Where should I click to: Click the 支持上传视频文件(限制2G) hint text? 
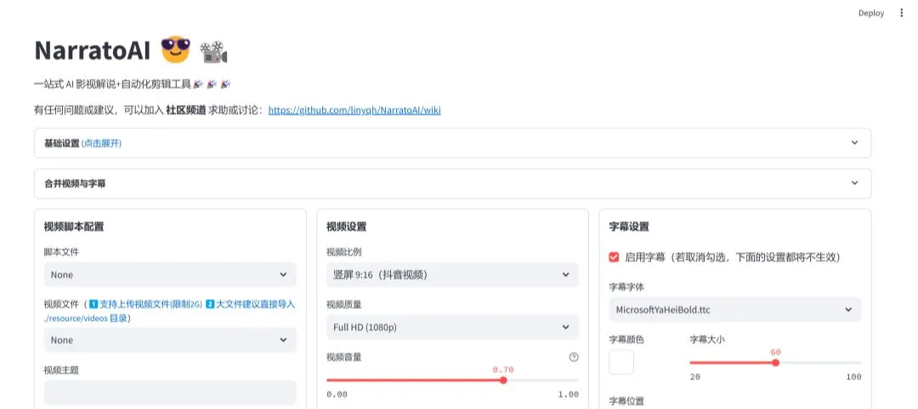tap(151, 304)
